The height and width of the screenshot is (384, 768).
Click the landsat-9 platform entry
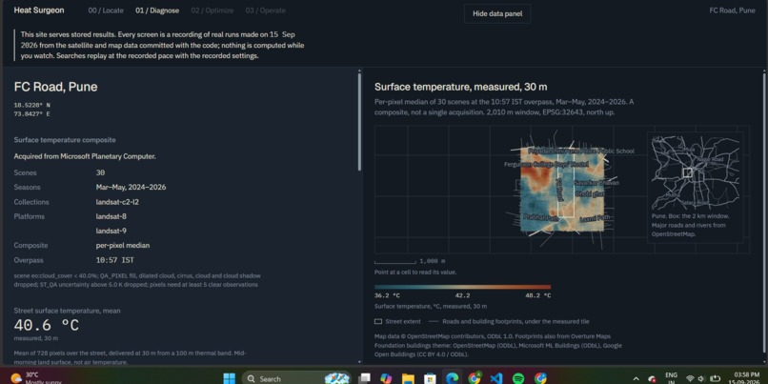point(111,231)
